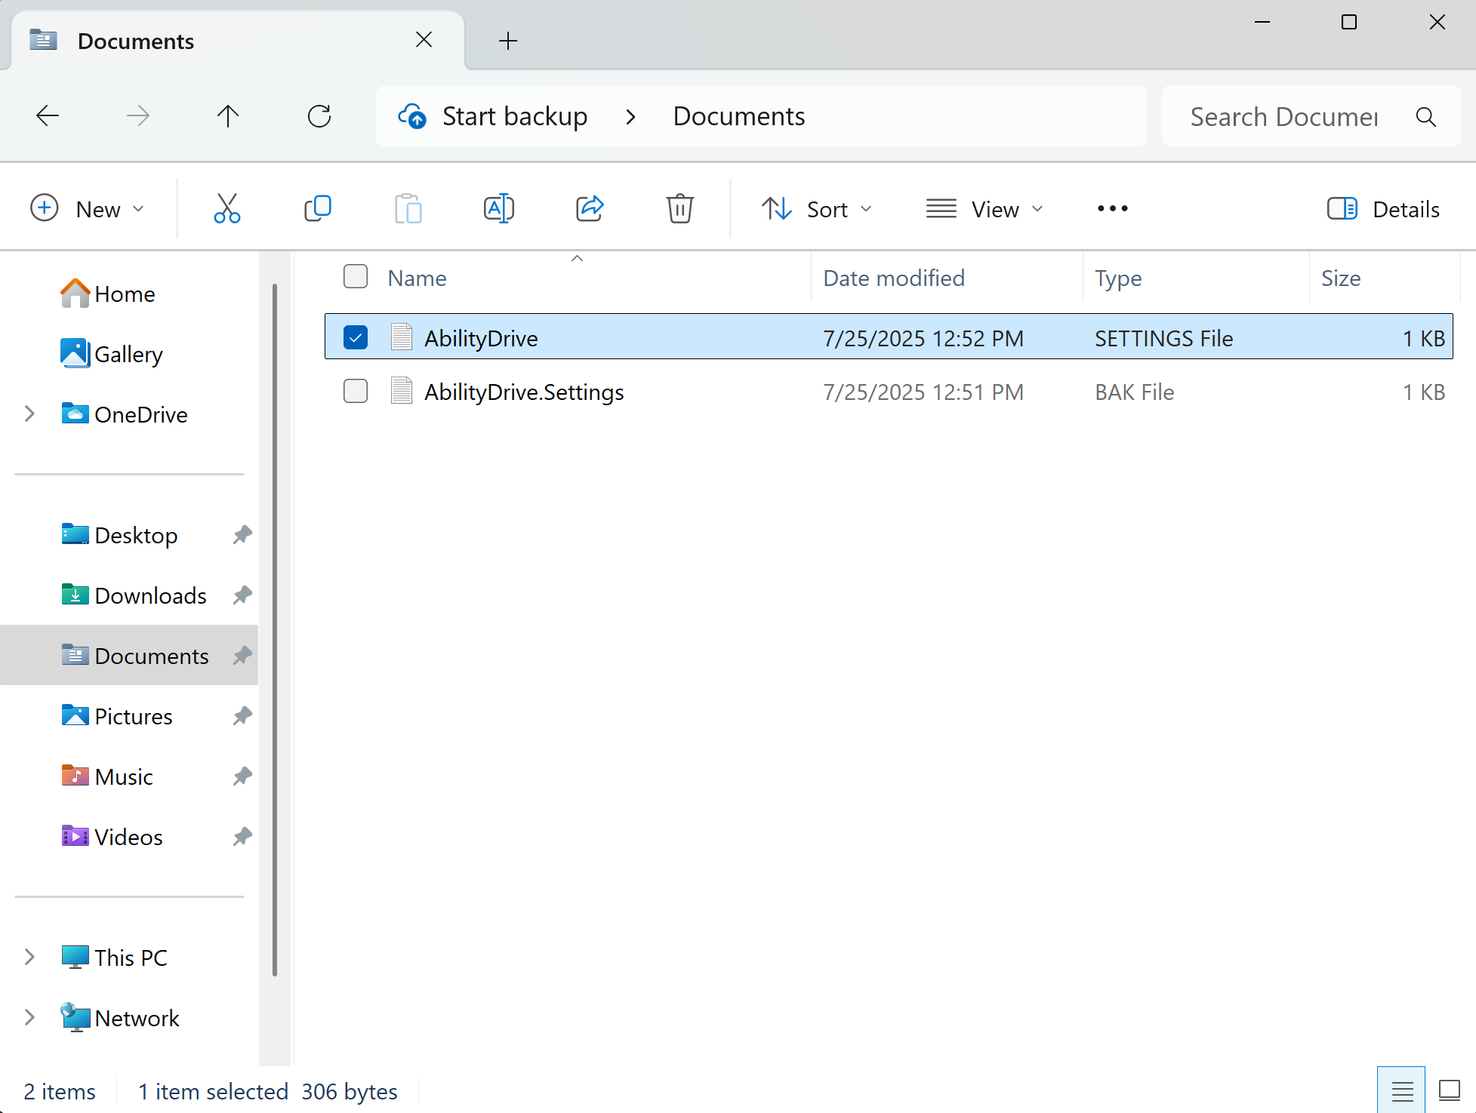Check the AbilityDrive.Settings file checkbox

point(356,392)
